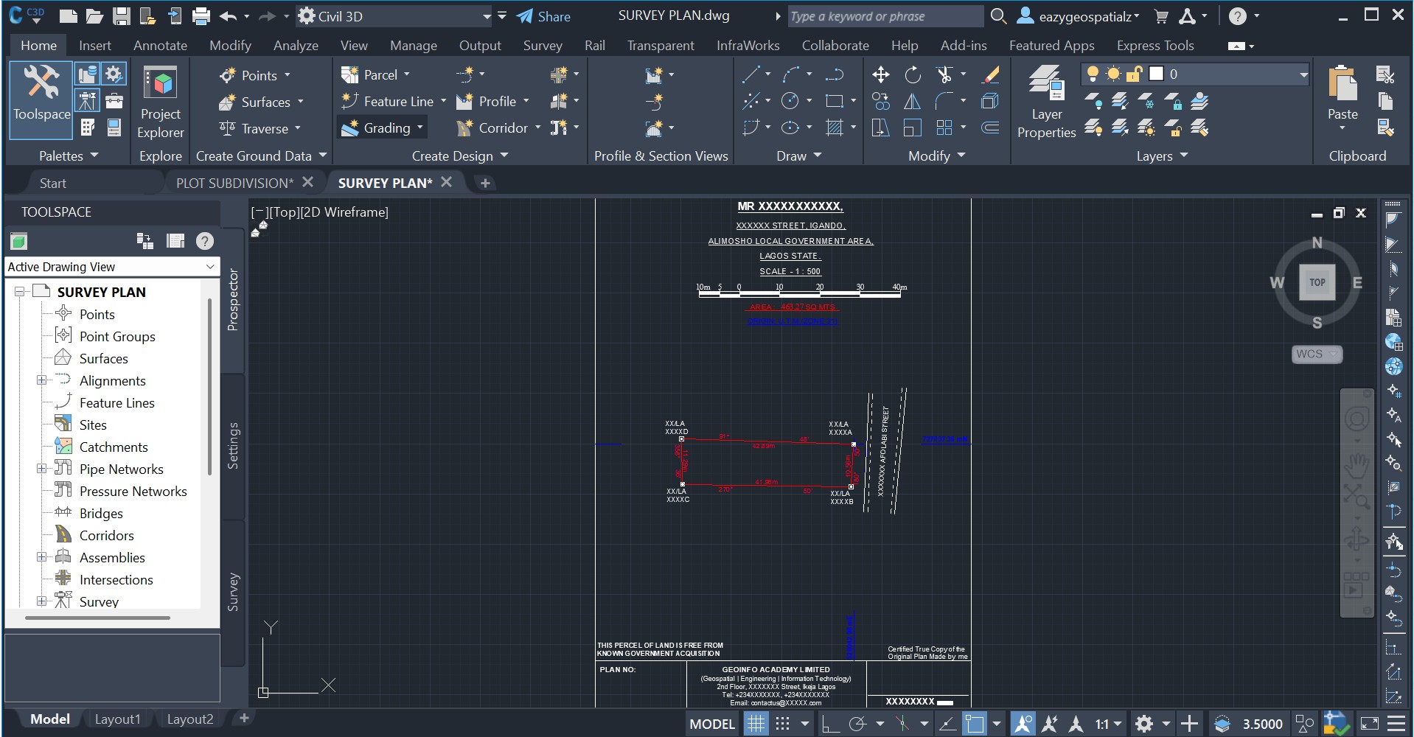The width and height of the screenshot is (1414, 737).
Task: Save the drawing from quick access toolbar
Action: coord(121,16)
